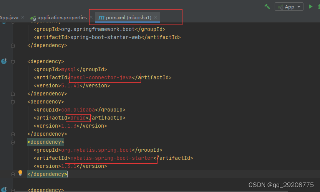Screen dimensions: 320x192
Task: Click the lightbulb quick-fix icon
Action: pos(20,173)
